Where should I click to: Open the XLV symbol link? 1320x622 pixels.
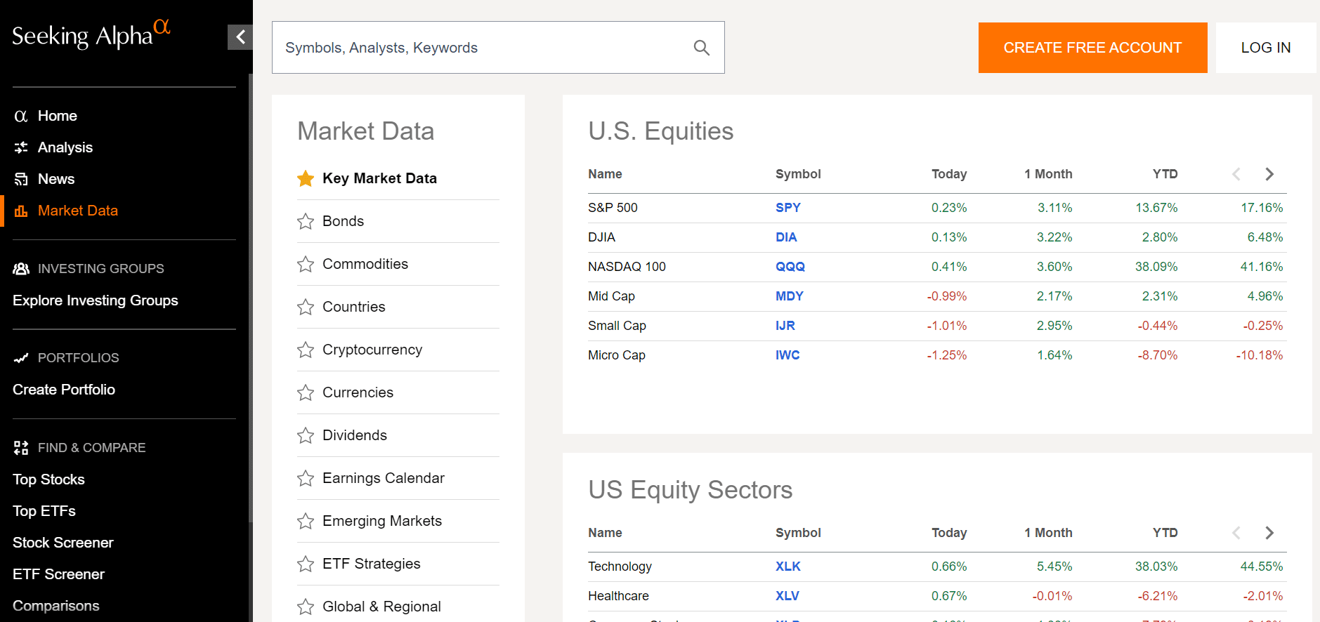tap(788, 596)
